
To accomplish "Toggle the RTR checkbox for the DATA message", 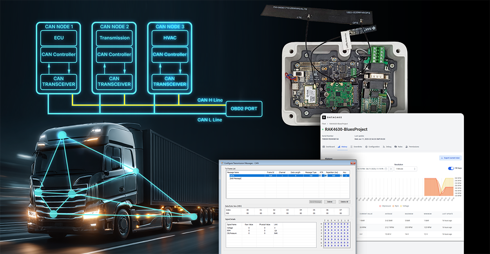I will (x=325, y=176).
